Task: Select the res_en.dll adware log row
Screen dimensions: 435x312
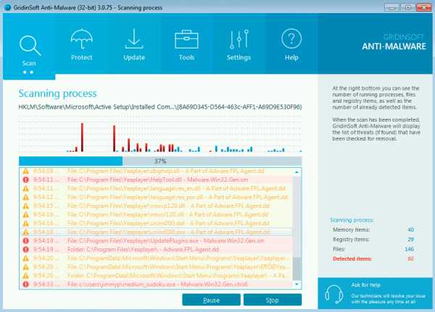Action: 156,188
